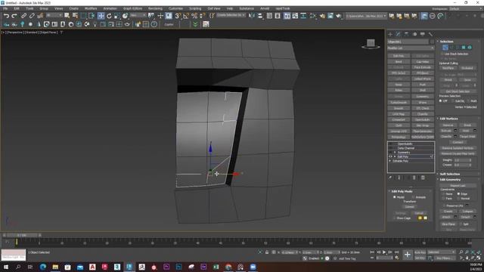Toggle the Angle Snap icon
The image size is (484, 272).
[186, 16]
